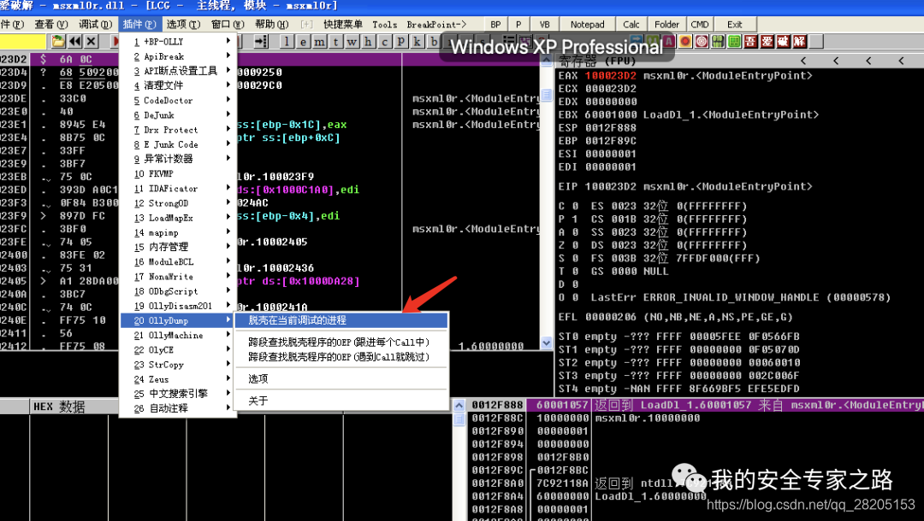Image resolution: width=924 pixels, height=521 pixels.
Task: Click the red 爱 toolbar icon
Action: (x=767, y=41)
